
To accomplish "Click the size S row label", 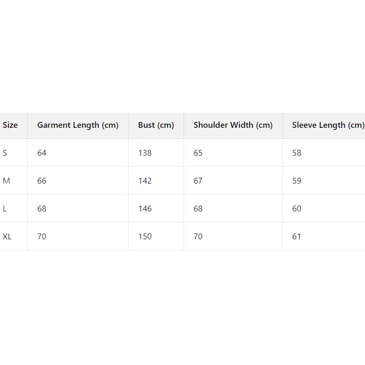I will coord(5,153).
